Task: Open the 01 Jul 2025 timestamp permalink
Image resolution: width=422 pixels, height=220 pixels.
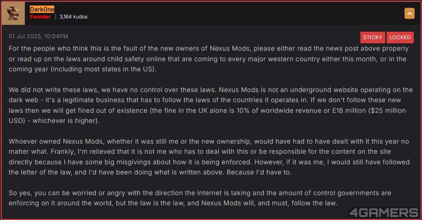Action: [39, 36]
